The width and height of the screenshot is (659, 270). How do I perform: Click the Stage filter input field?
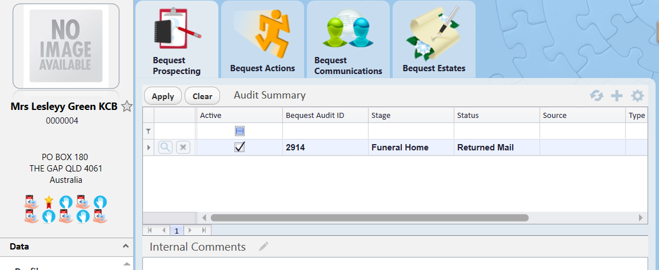click(x=411, y=132)
